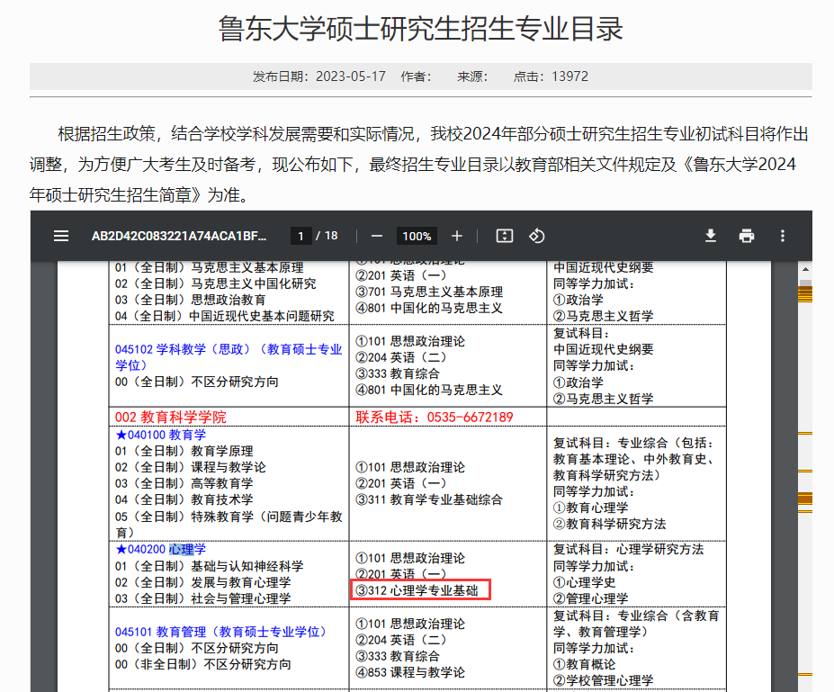Image resolution: width=834 pixels, height=692 pixels.
Task: Click the 100% zoom level field
Action: [417, 236]
